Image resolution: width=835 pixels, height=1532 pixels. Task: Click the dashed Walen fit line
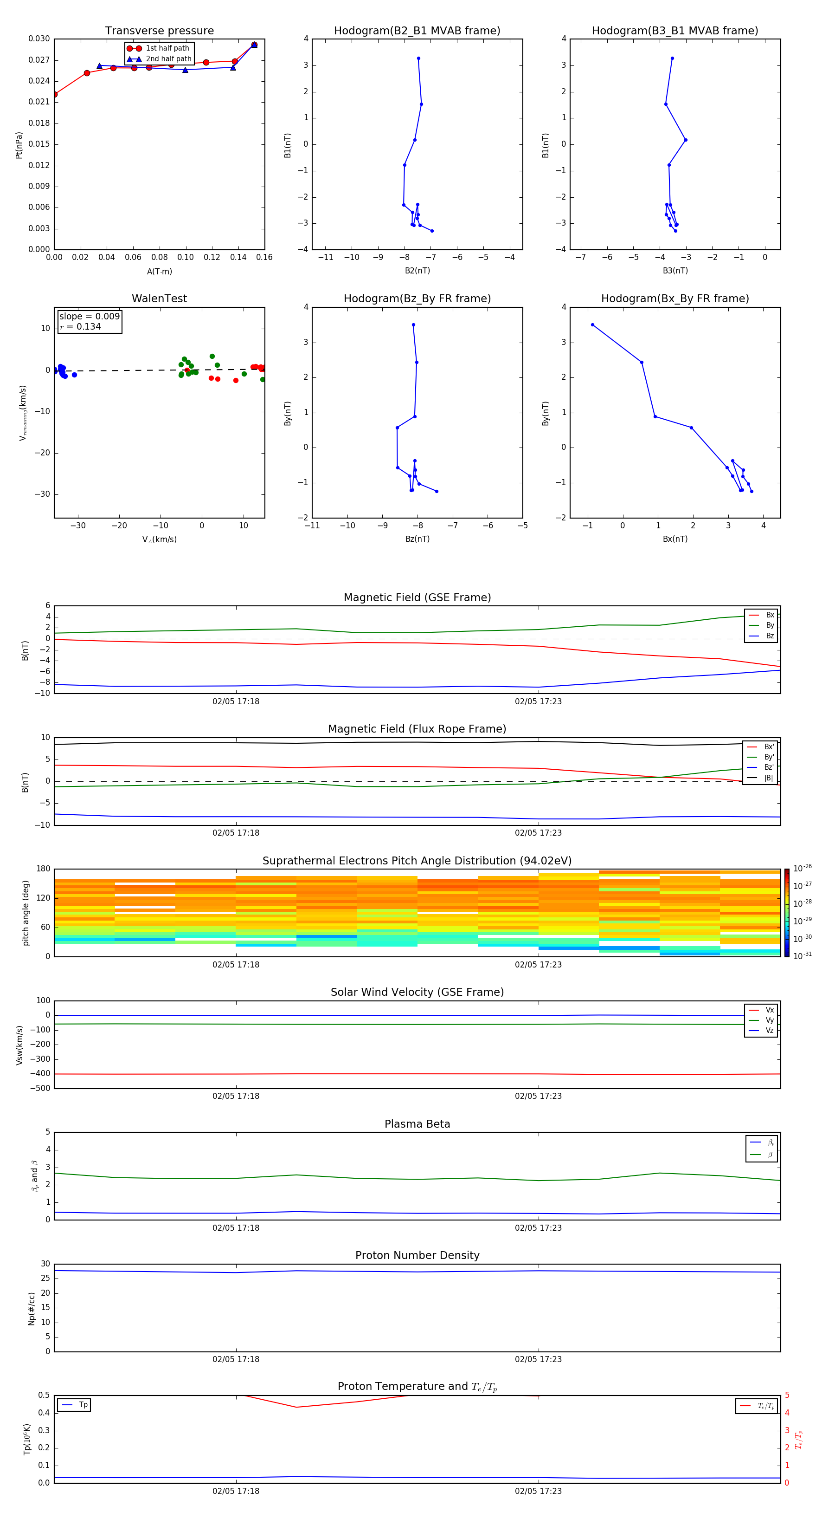[x=159, y=370]
